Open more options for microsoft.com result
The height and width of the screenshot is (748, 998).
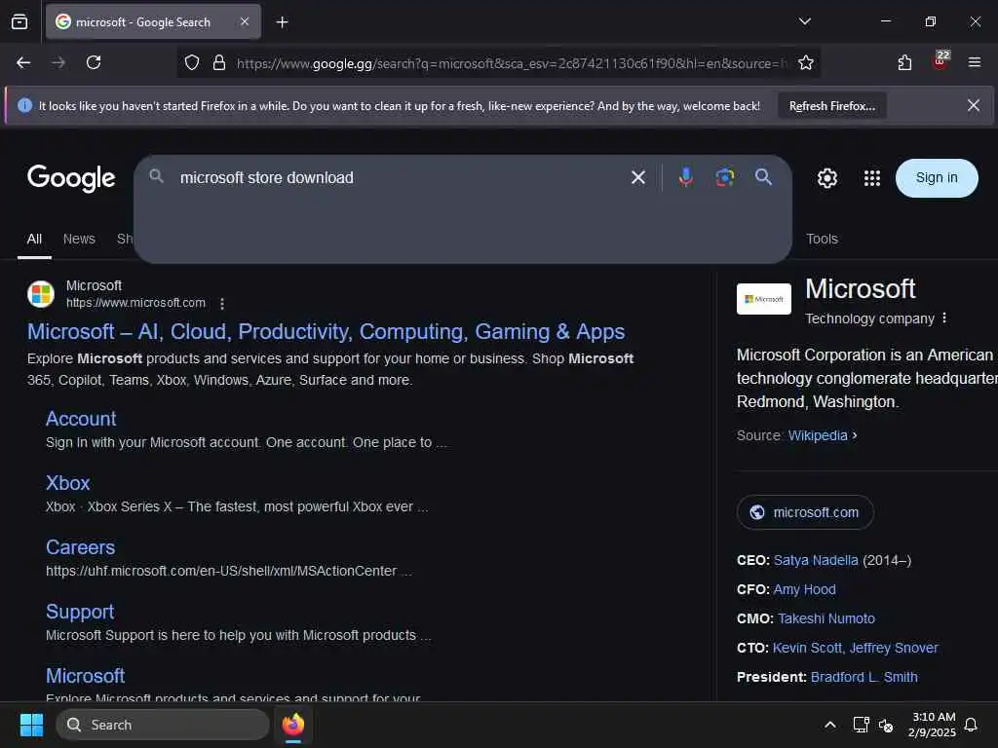pyautogui.click(x=221, y=304)
